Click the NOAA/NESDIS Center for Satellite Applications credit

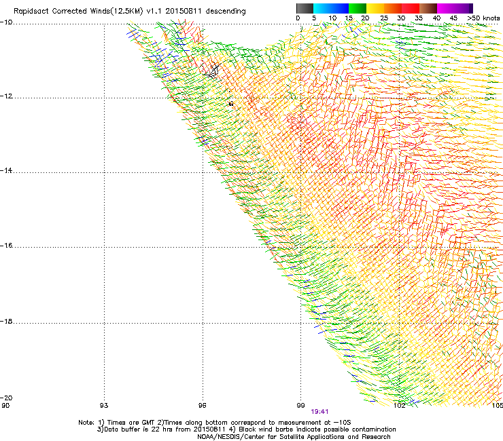pos(294,437)
